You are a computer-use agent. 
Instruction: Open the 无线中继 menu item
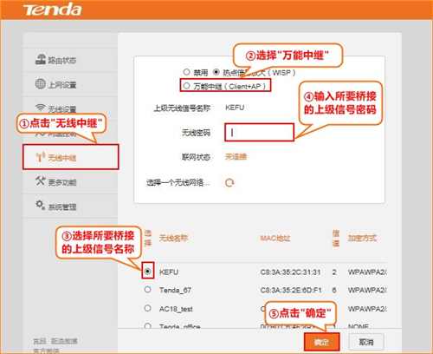pyautogui.click(x=71, y=157)
